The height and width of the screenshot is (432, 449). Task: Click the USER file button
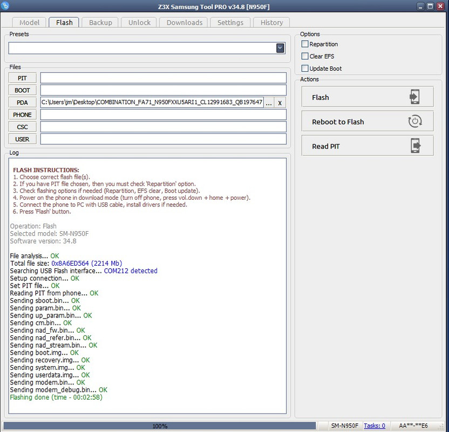(22, 139)
